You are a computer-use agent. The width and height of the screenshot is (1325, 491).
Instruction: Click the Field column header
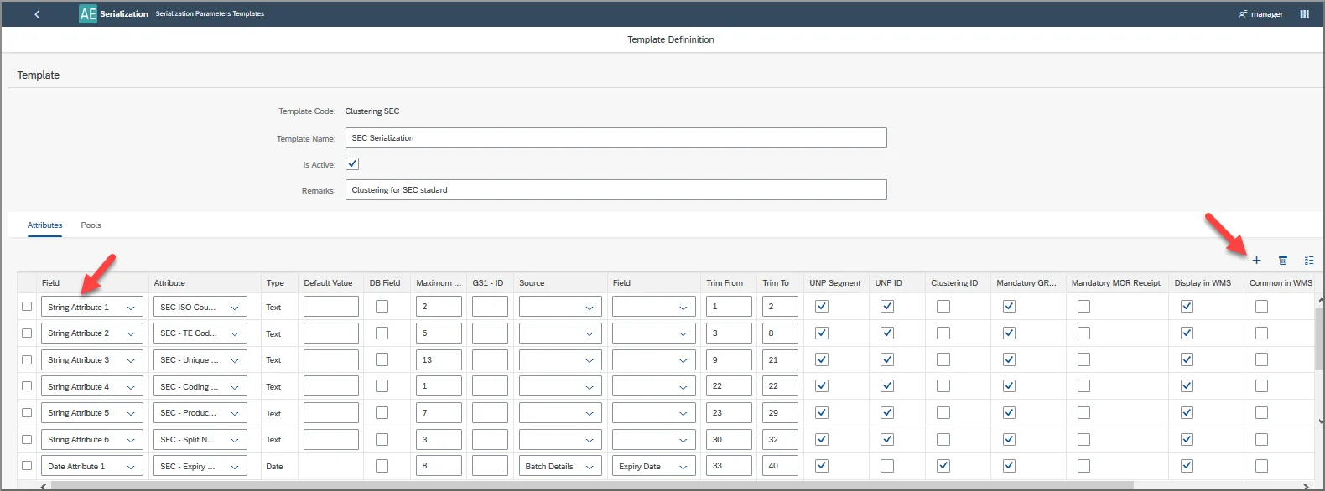(x=50, y=283)
